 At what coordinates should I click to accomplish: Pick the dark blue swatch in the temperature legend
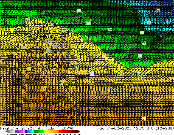(x=26, y=131)
